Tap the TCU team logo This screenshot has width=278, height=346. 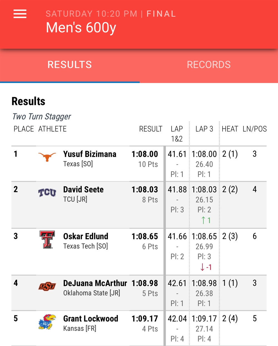[47, 192]
